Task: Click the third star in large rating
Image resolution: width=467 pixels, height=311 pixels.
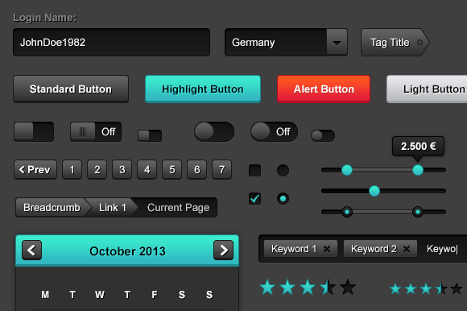Action: 308,287
